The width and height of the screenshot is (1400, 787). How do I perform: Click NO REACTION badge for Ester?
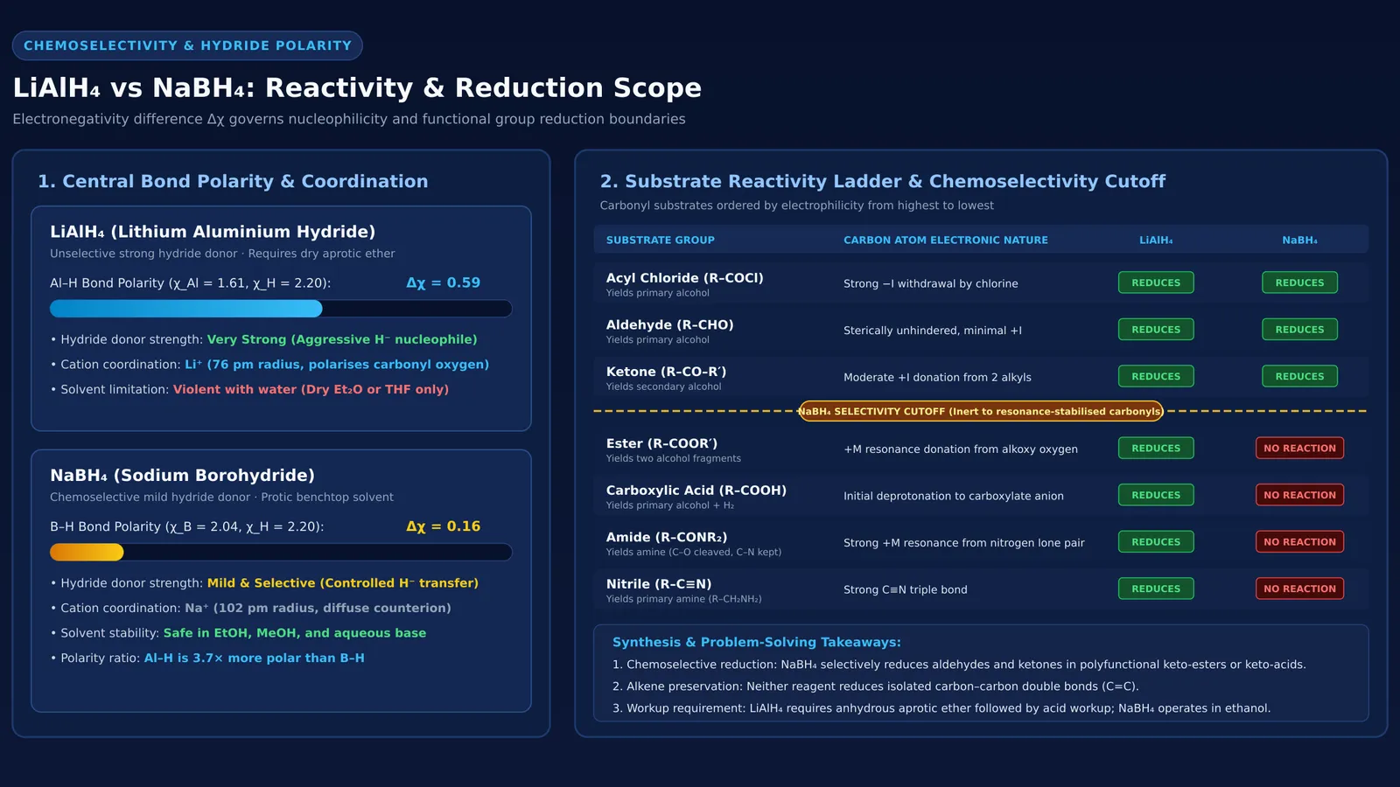(x=1299, y=448)
